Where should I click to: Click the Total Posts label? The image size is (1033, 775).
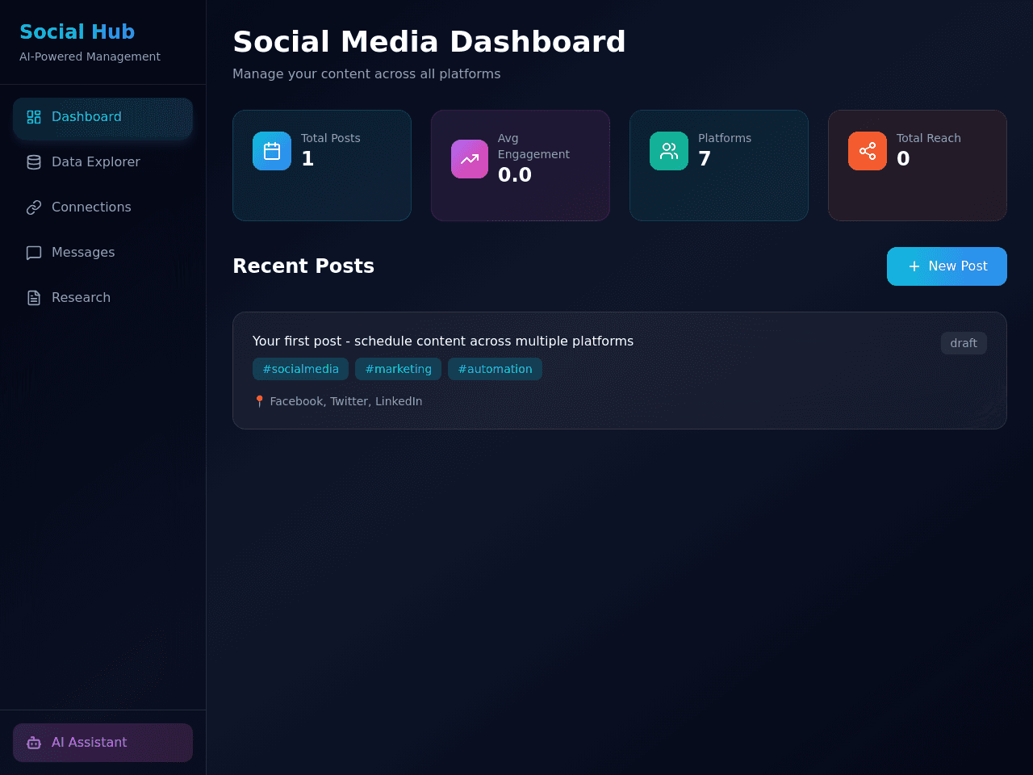(331, 138)
